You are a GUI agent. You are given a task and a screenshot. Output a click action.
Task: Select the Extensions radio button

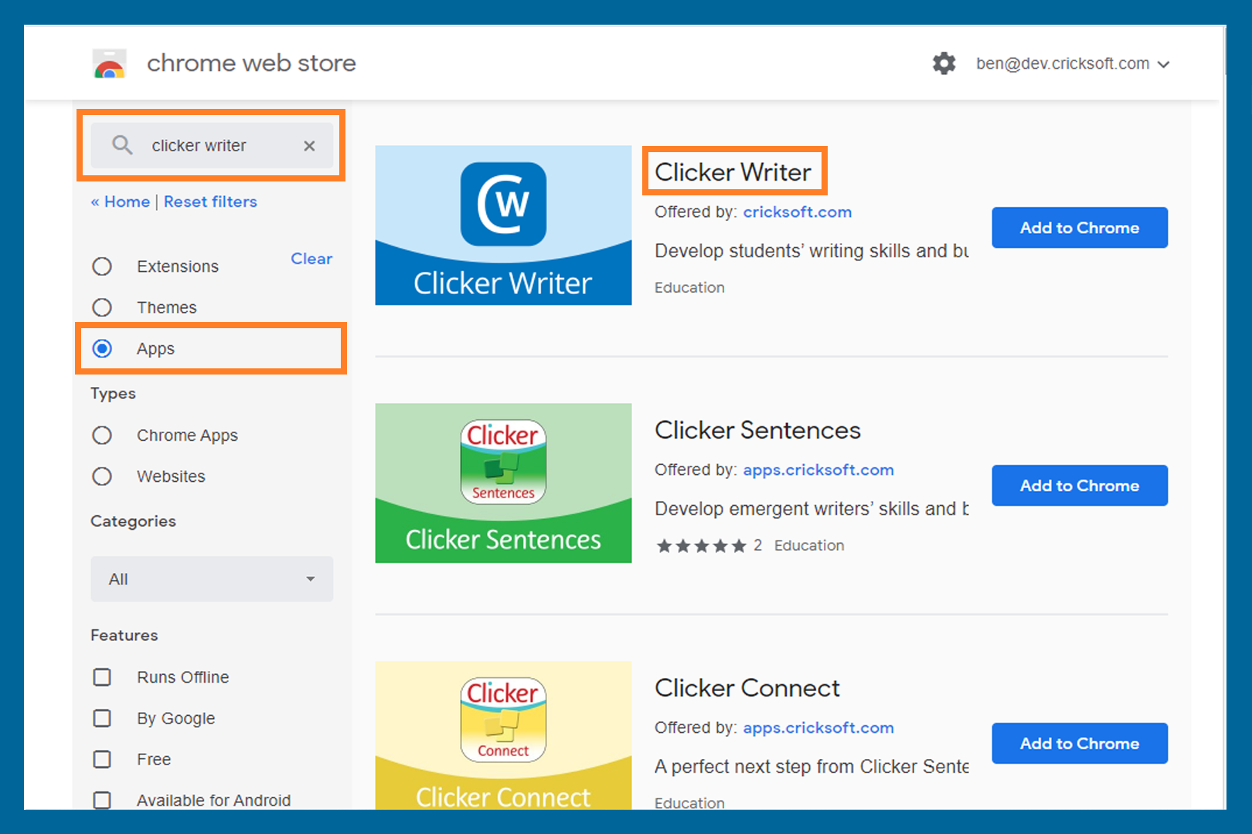(102, 266)
